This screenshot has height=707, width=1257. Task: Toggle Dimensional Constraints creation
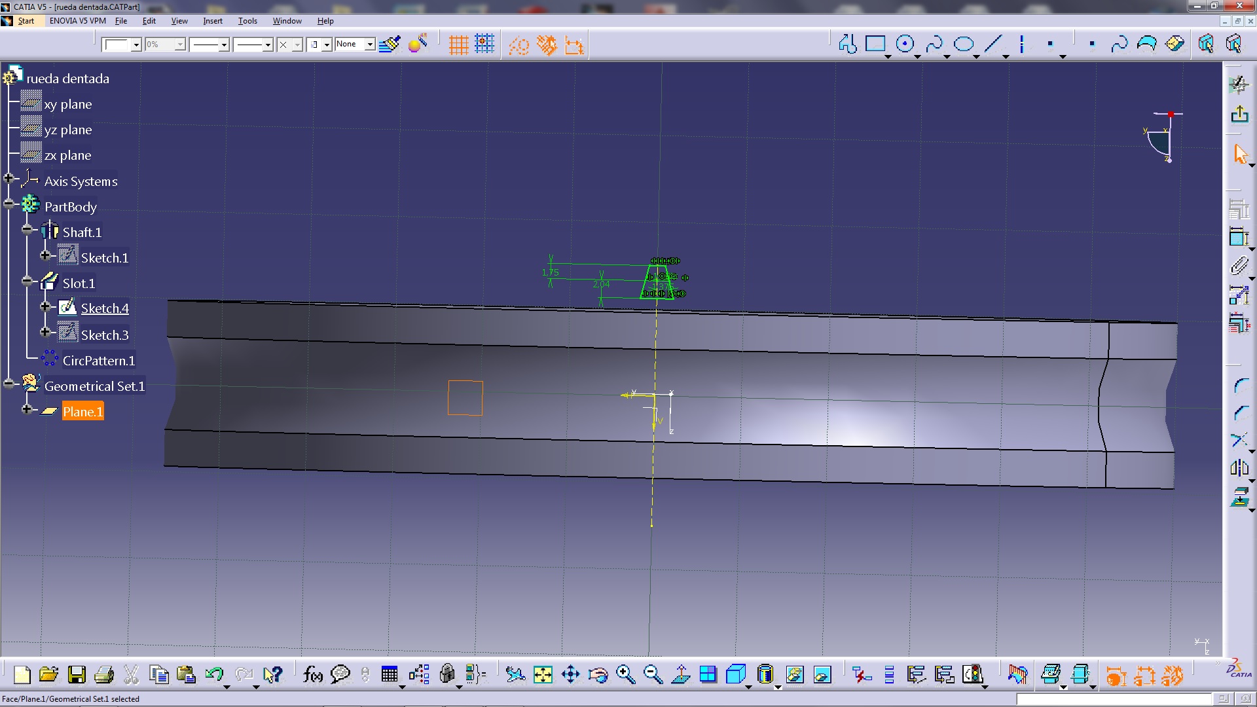click(x=574, y=45)
